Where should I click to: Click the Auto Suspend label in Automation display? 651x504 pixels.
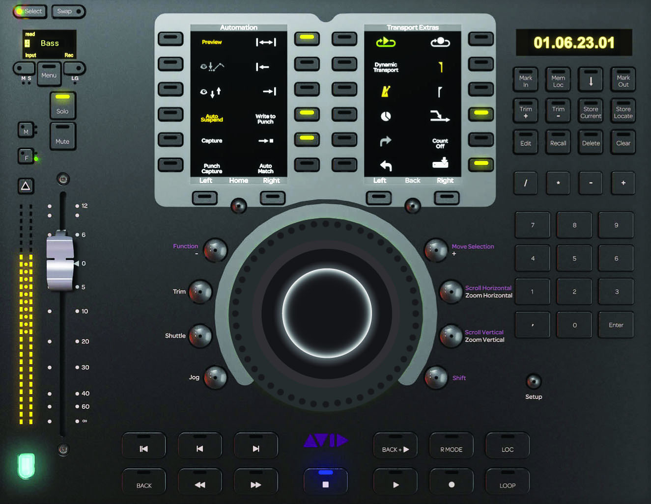click(212, 118)
